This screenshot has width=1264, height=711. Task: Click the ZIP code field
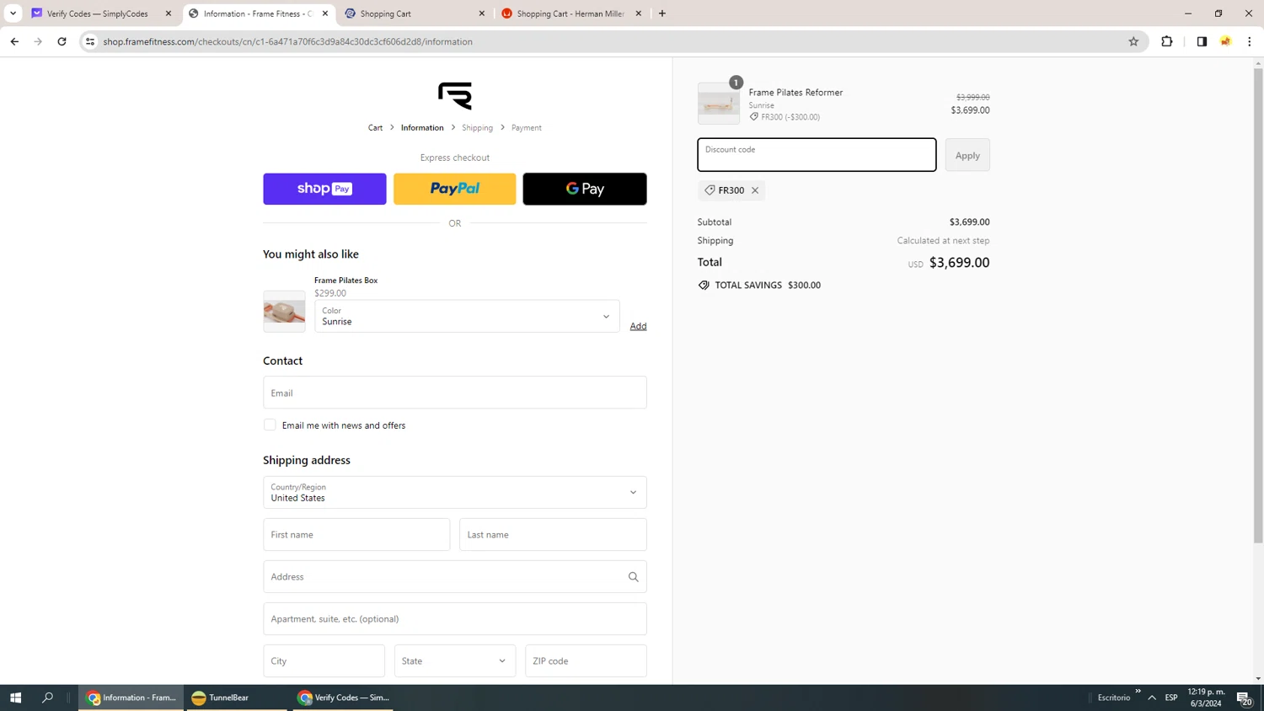(x=586, y=661)
